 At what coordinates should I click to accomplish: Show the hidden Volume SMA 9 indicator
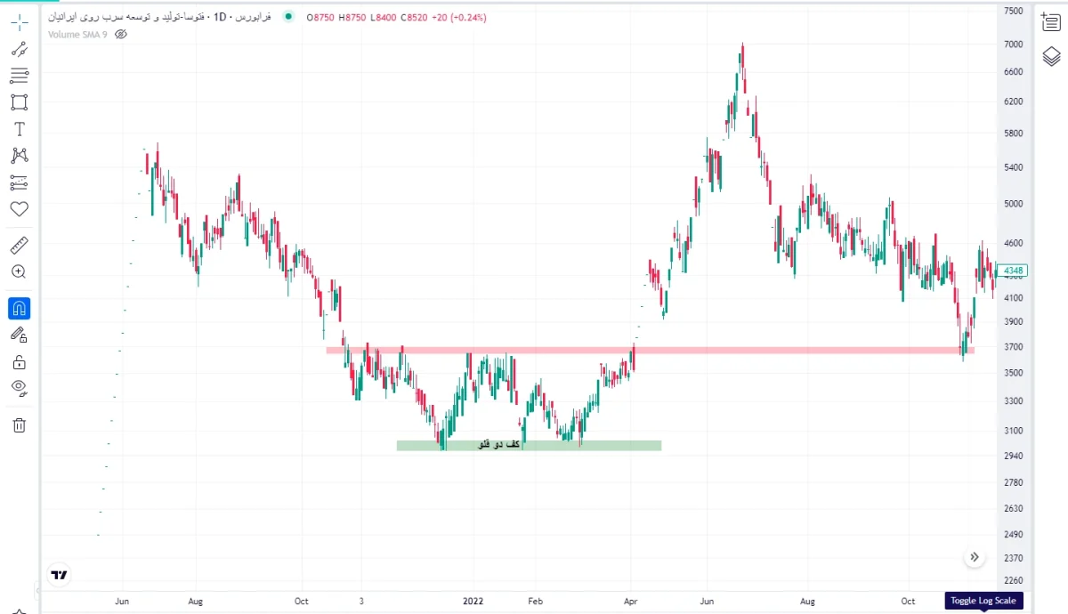(x=121, y=34)
